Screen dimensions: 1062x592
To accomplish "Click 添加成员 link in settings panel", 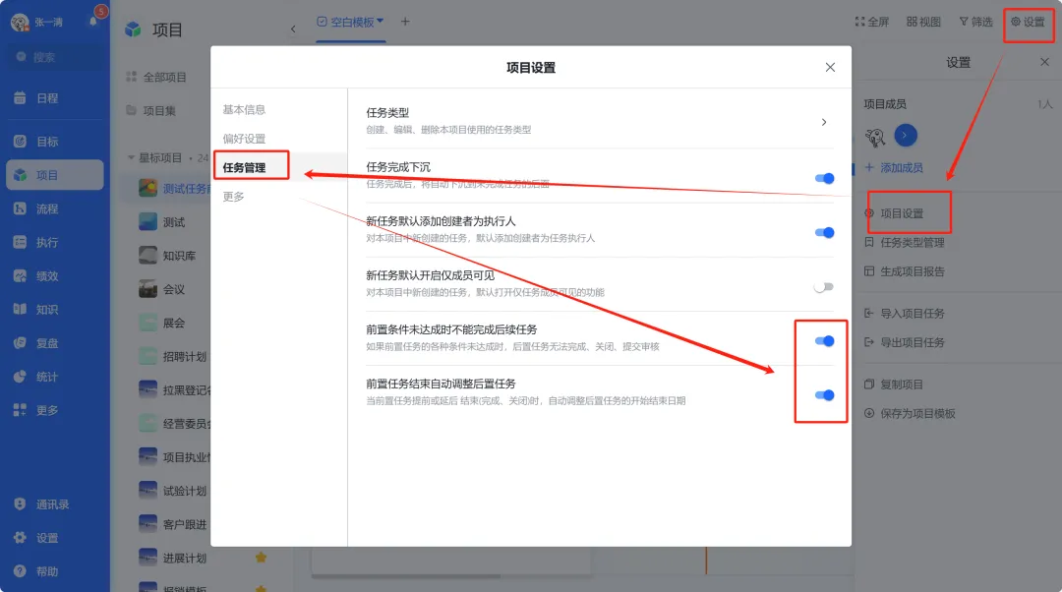I will click(x=894, y=167).
